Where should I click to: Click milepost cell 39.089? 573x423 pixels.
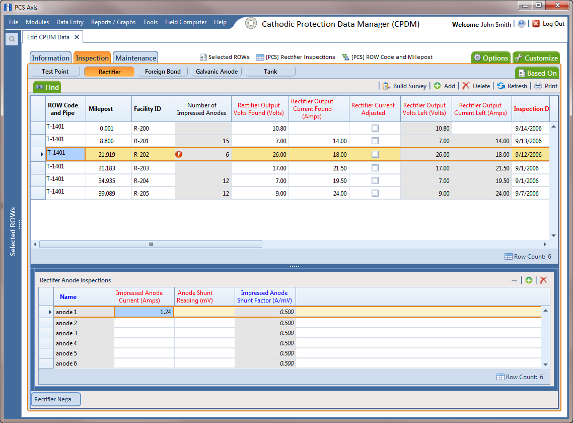[x=109, y=193]
